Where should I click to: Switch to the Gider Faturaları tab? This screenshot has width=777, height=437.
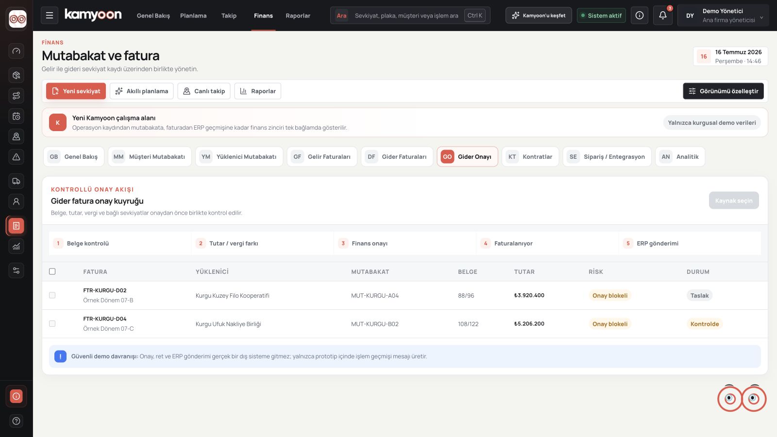[x=397, y=157]
